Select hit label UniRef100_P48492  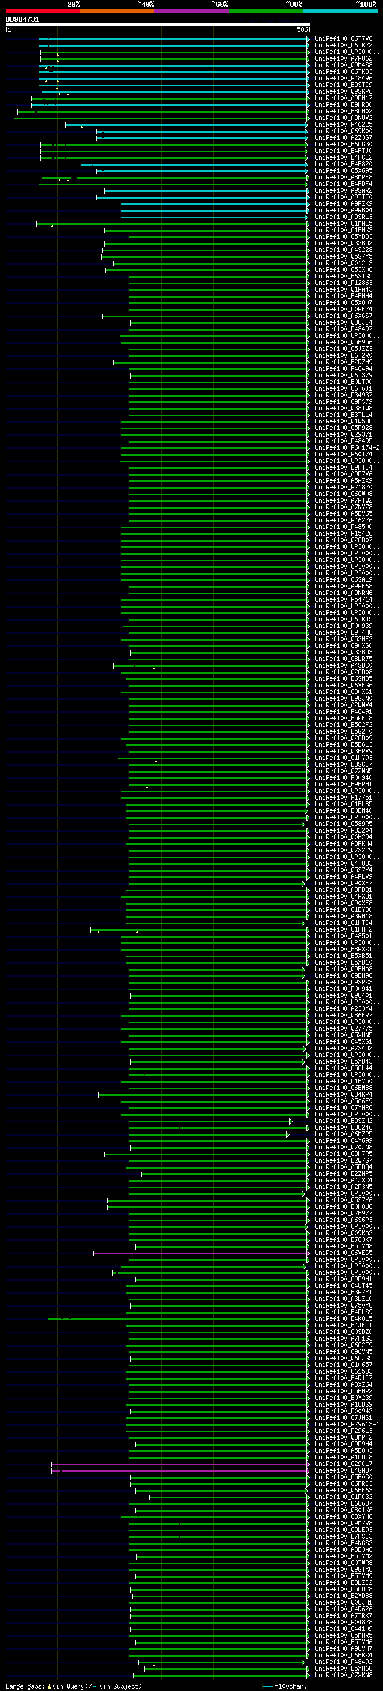tap(343, 1662)
